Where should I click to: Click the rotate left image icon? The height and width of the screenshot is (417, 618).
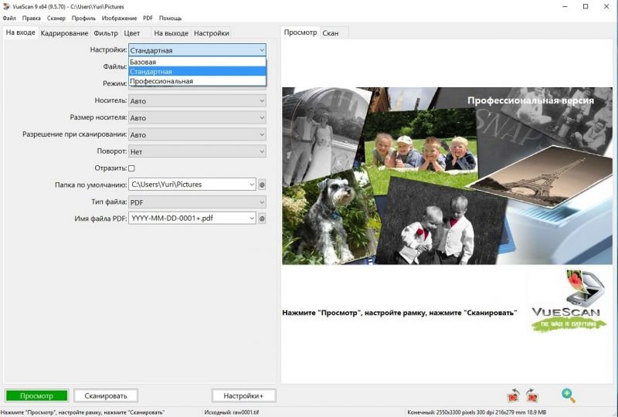[x=512, y=395]
